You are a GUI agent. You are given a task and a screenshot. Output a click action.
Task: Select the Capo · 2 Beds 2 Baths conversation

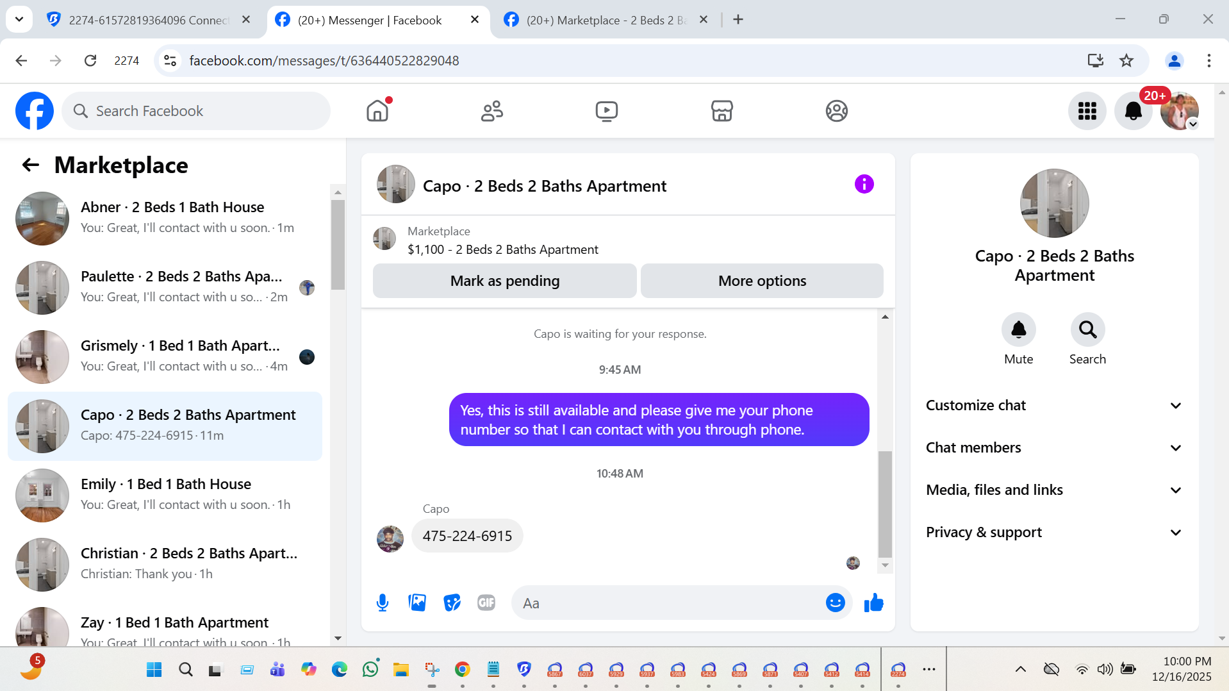coord(165,426)
